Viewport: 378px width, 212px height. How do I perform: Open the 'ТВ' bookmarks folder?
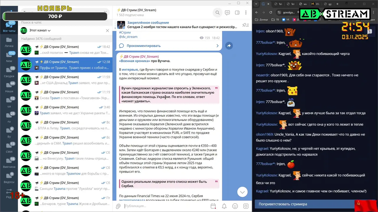(x=275, y=20)
